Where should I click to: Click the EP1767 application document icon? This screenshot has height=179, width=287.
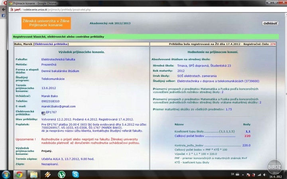point(43,113)
